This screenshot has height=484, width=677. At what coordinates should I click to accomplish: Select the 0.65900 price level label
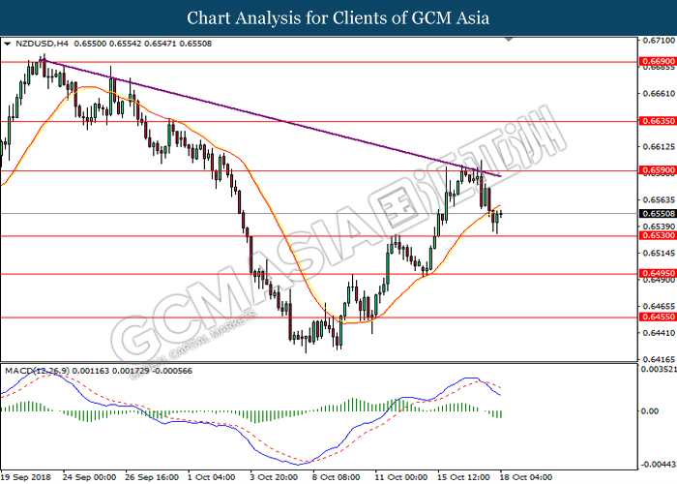pos(658,170)
